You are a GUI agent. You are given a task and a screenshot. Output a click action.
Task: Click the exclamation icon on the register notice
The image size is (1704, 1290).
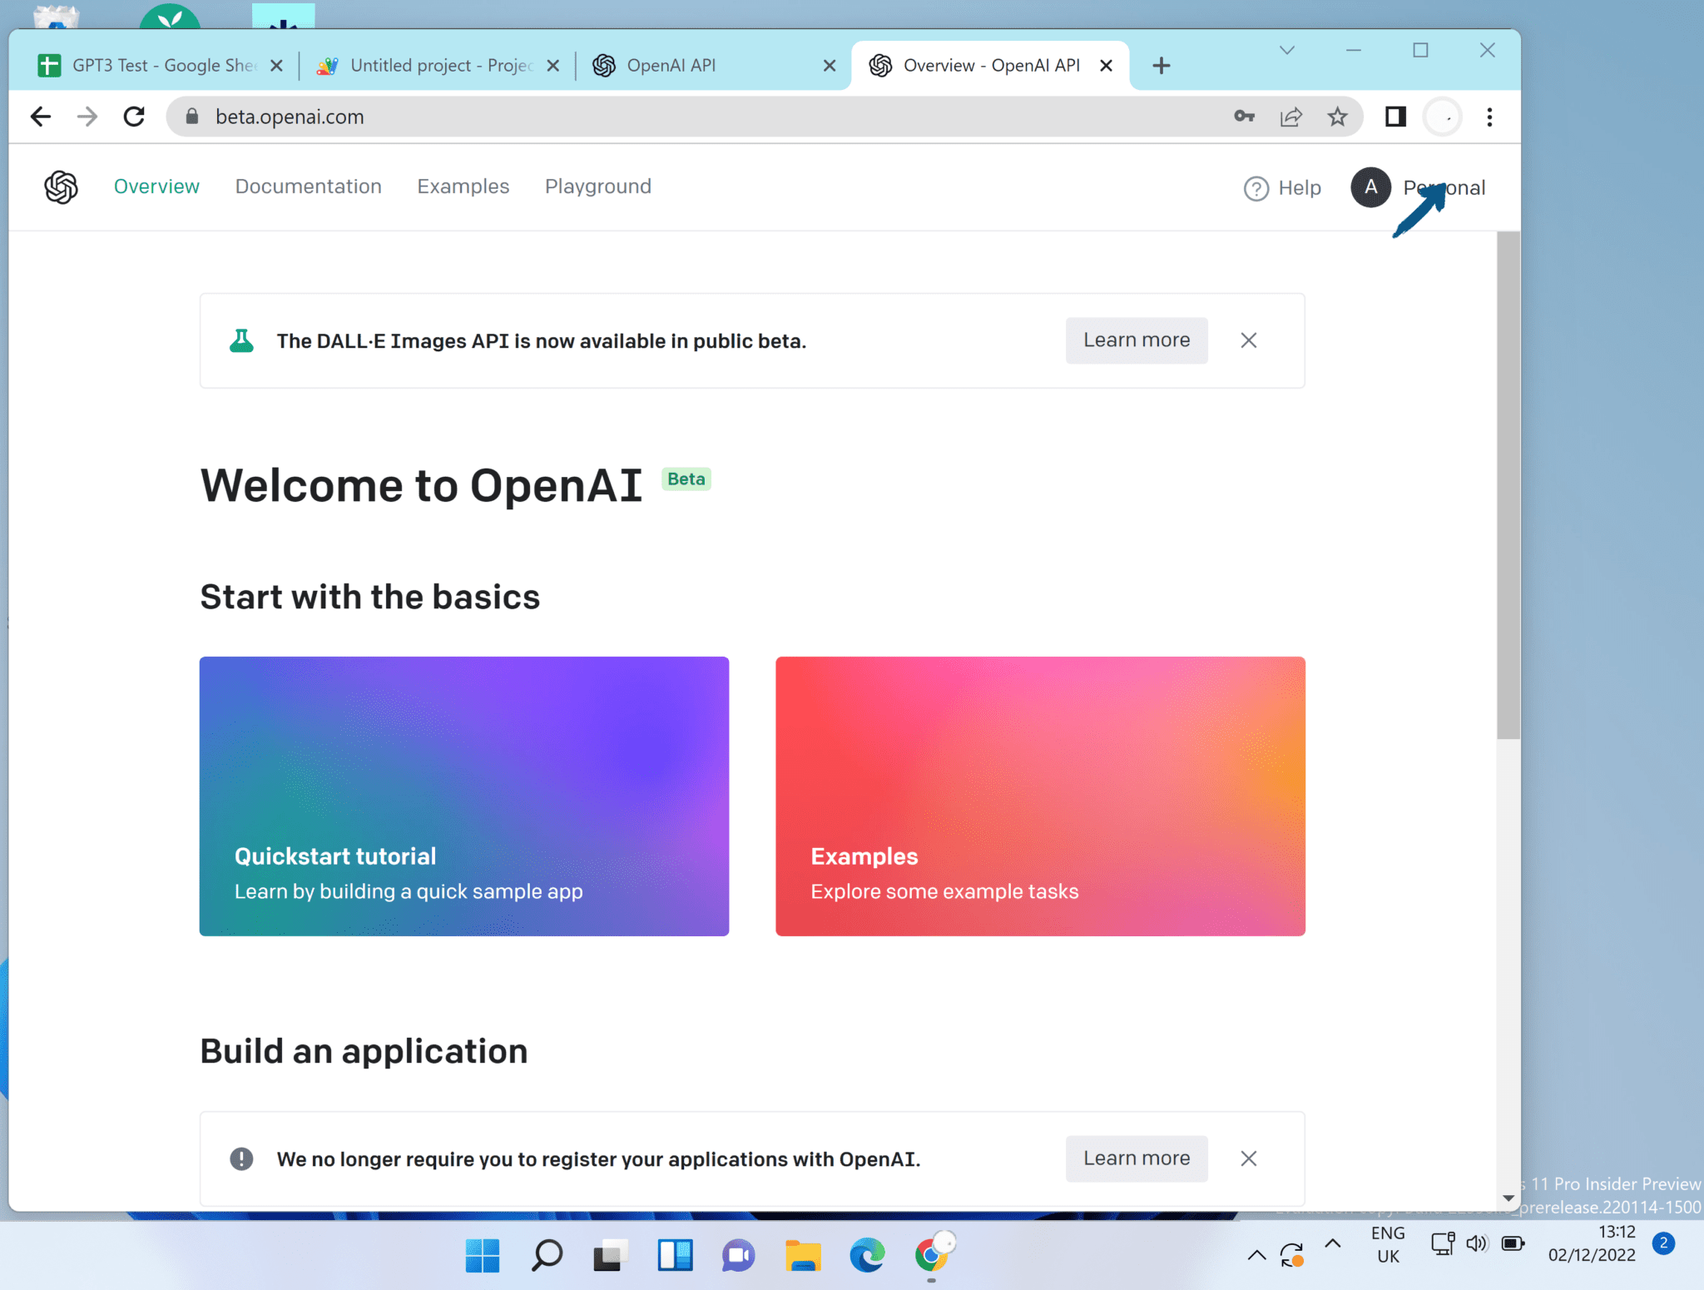tap(241, 1159)
